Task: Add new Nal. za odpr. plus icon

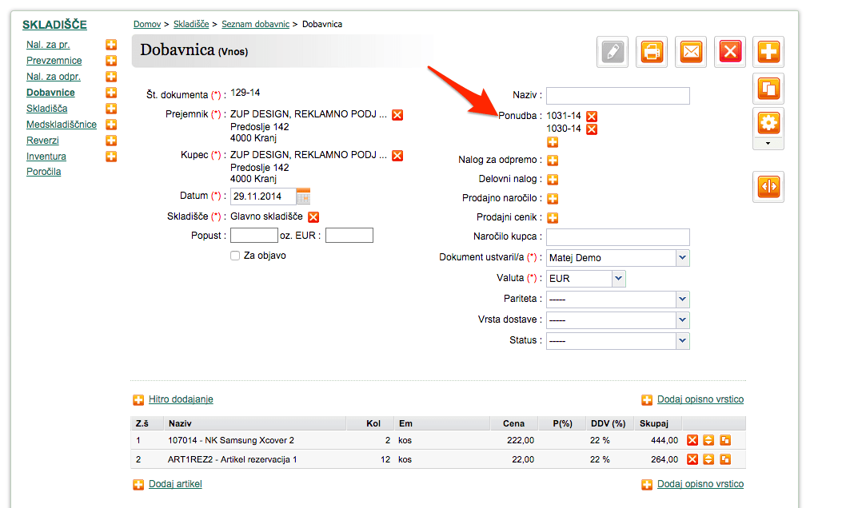Action: coord(111,77)
